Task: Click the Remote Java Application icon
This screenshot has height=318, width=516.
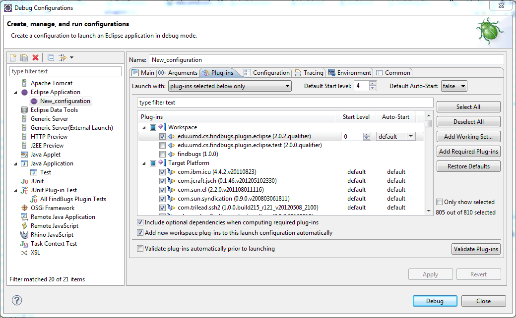Action: tap(24, 217)
